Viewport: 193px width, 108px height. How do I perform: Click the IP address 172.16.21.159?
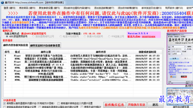[92, 34]
